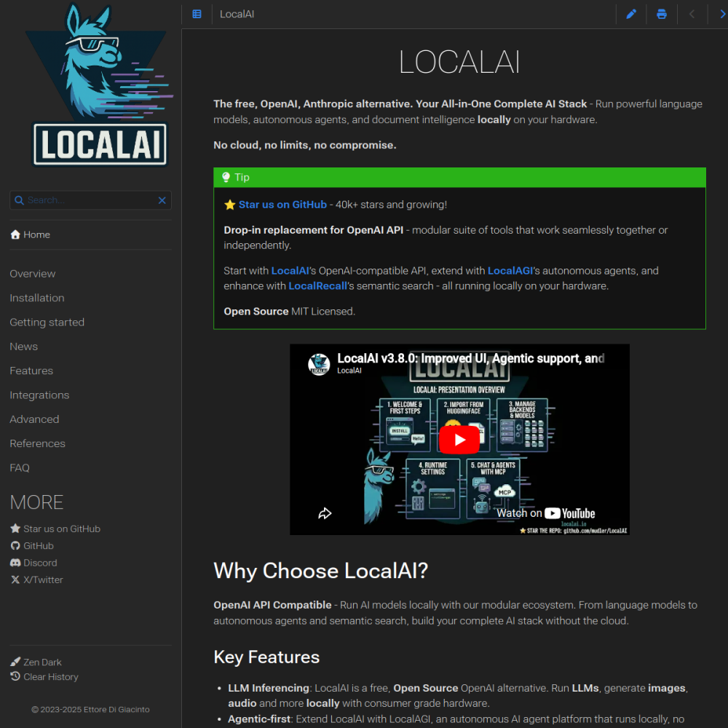The image size is (728, 728).
Task: Click Clear History
Action: [x=51, y=677]
